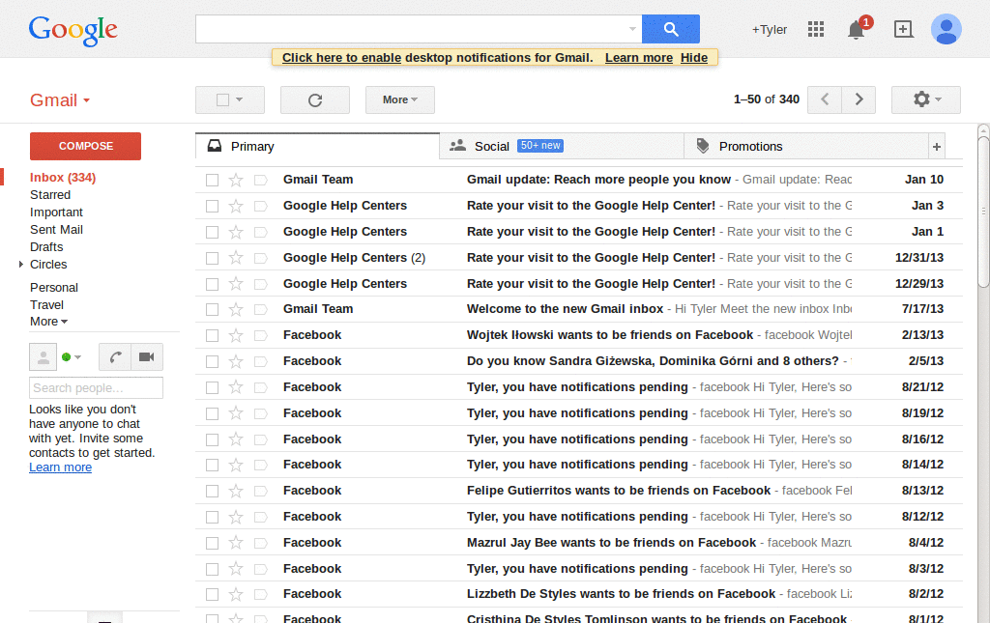
Task: Mark the 2/5/13 Facebook email important
Action: (x=260, y=361)
